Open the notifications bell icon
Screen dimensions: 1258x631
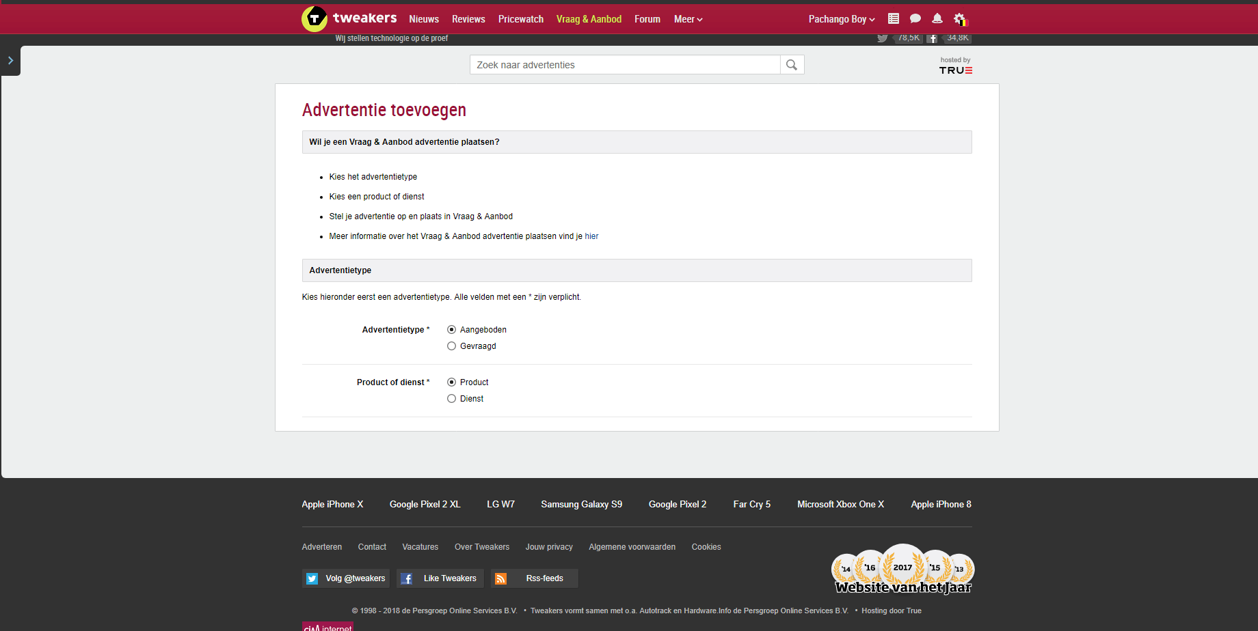[x=937, y=18]
